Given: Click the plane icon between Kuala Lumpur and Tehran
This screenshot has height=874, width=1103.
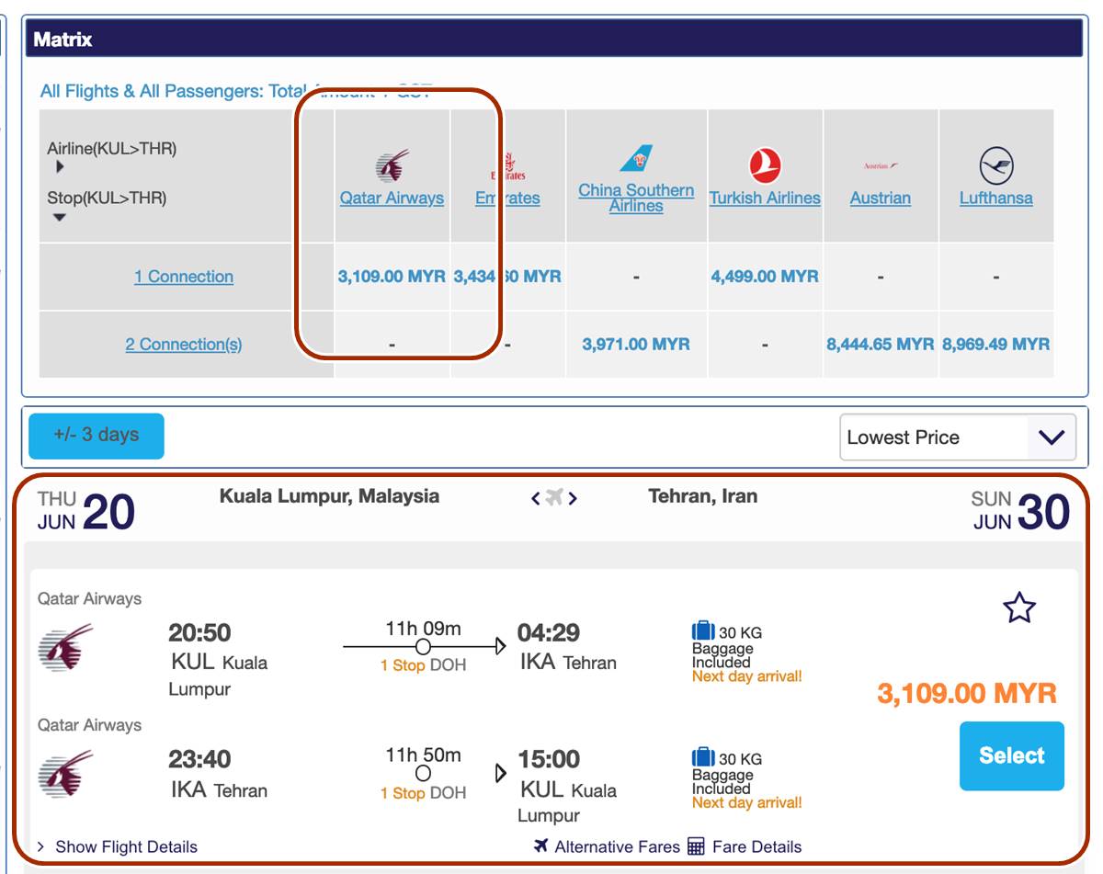Looking at the screenshot, I should pos(553,498).
